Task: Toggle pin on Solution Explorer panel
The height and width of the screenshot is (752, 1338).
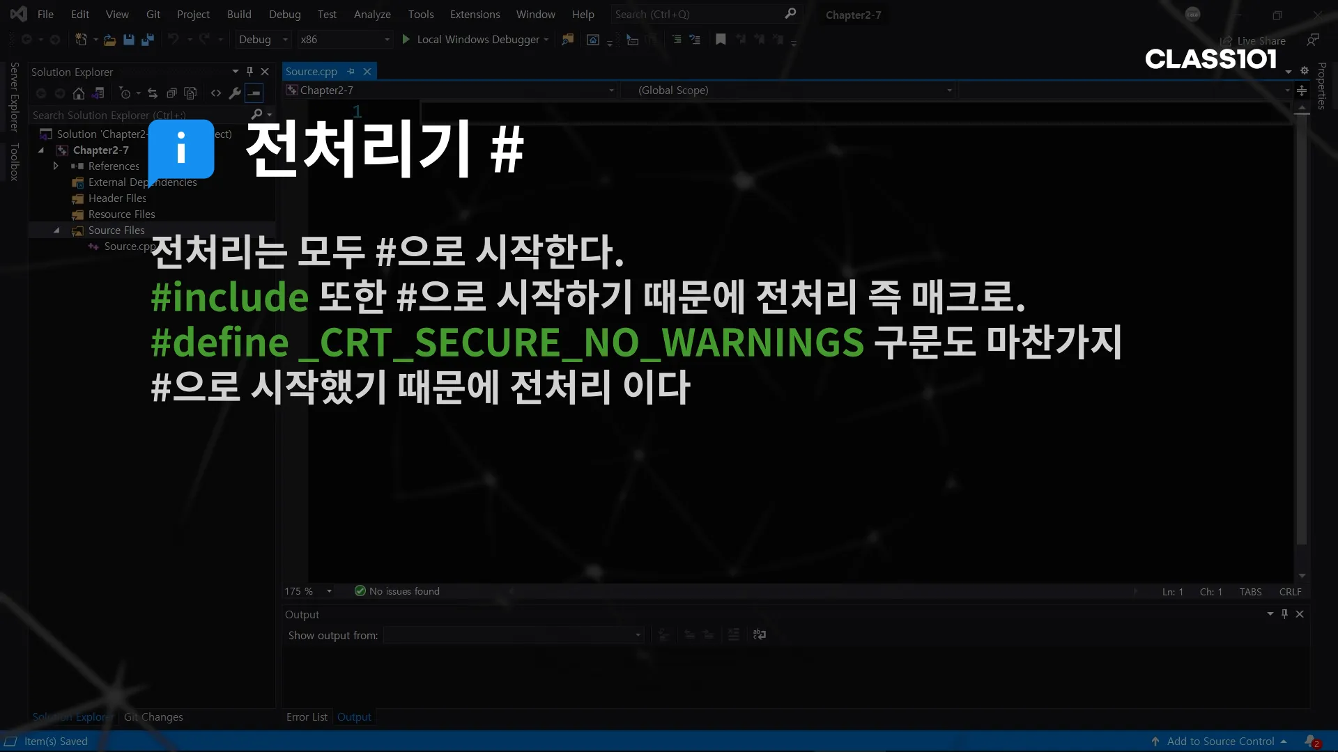Action: pos(249,72)
